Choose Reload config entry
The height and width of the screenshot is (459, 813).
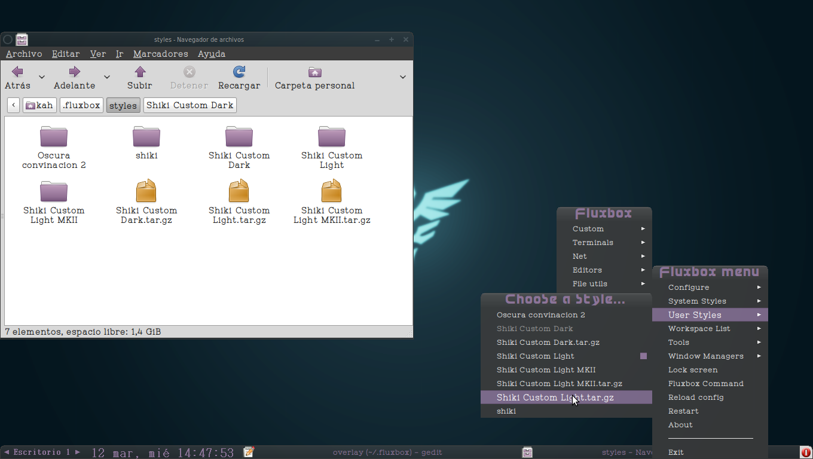pos(710,397)
